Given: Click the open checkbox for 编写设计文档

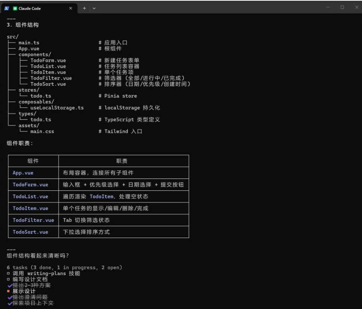Looking at the screenshot, I should pos(8,279).
